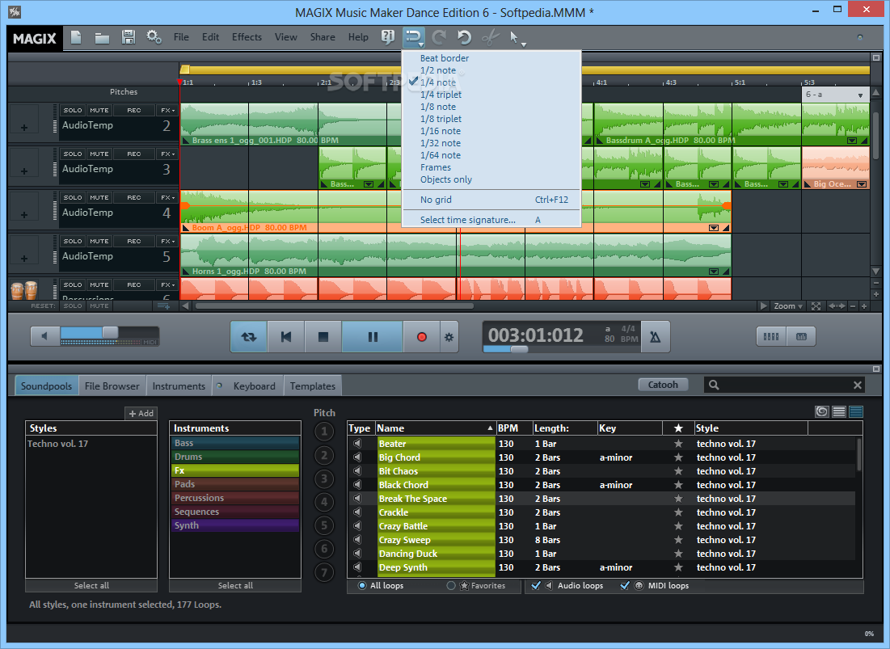Open the FX dropdown on track 5
Screen dimensions: 890x649
(167, 241)
